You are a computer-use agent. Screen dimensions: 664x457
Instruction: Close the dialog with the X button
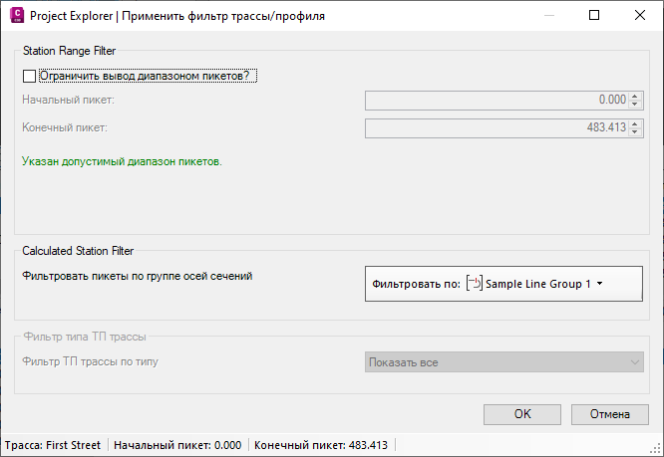click(640, 15)
